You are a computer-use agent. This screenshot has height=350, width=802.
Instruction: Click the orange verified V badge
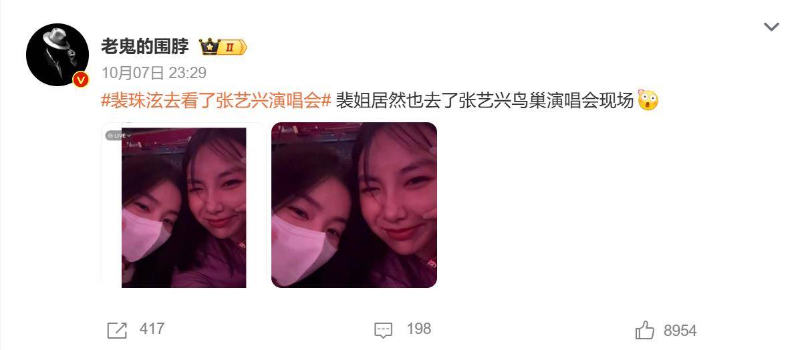tap(81, 79)
